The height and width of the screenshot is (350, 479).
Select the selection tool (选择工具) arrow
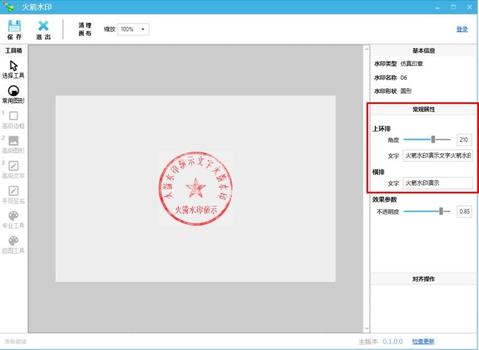pos(13,66)
